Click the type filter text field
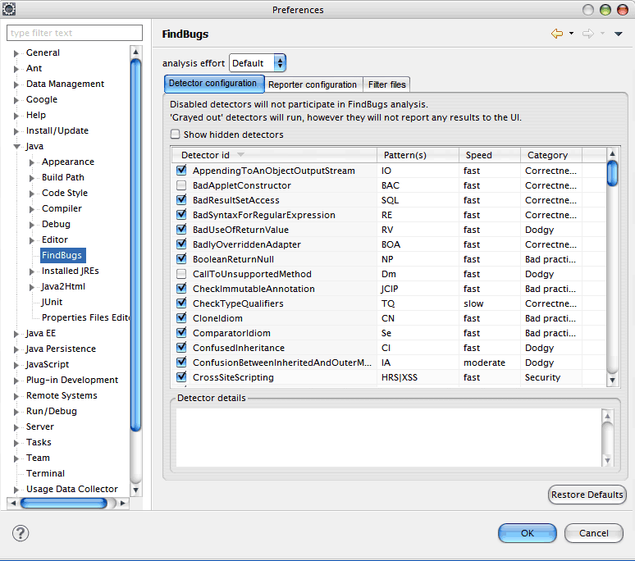 (74, 33)
